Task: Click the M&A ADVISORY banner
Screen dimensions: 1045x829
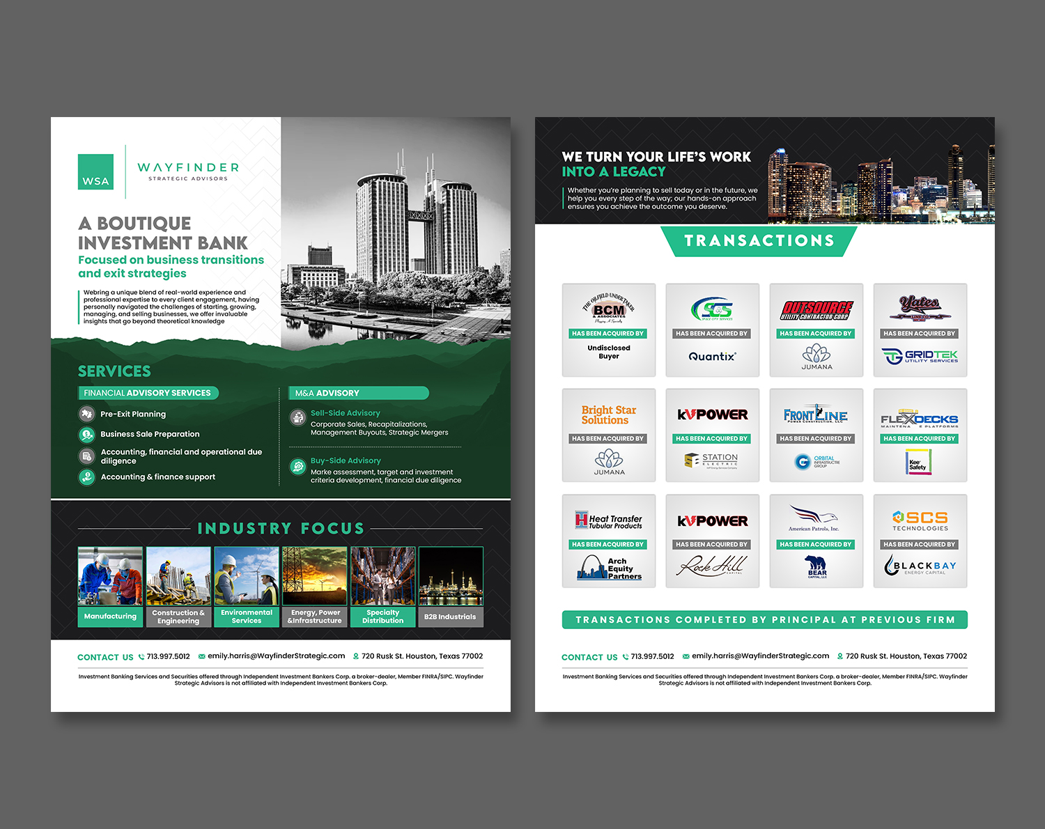Action: coord(359,393)
